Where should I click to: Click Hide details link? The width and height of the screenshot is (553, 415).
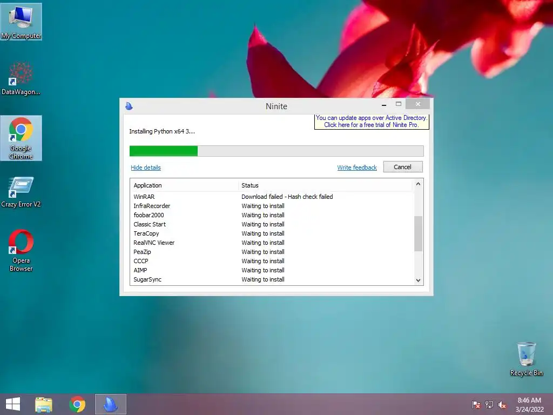click(x=146, y=168)
